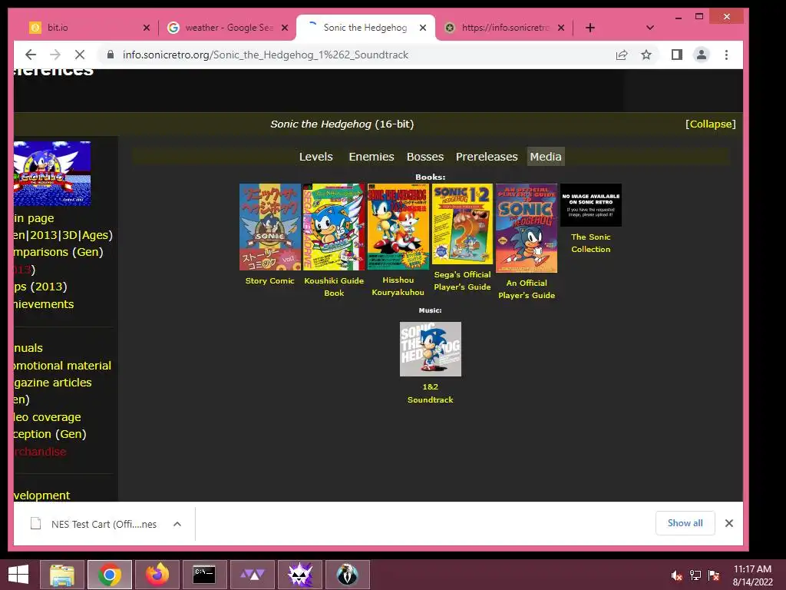Image resolution: width=786 pixels, height=590 pixels.
Task: Close the weather Google Search tab
Action: pos(285,28)
